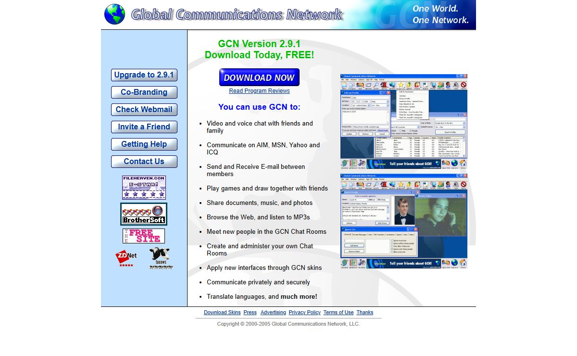Click the Tucows cow rating badge
Image resolution: width=577 pixels, height=356 pixels.
coord(161,258)
